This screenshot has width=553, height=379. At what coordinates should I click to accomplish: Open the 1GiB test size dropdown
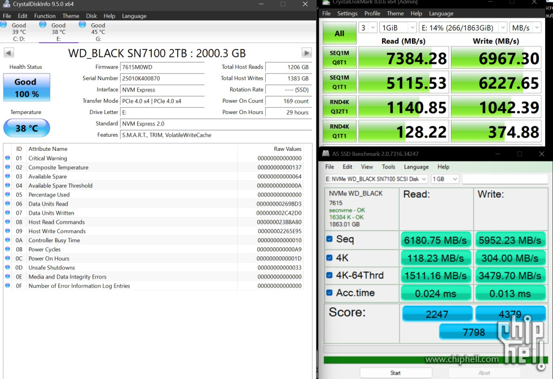(398, 28)
